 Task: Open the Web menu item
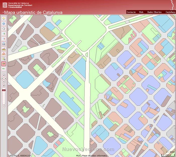[x=141, y=12]
